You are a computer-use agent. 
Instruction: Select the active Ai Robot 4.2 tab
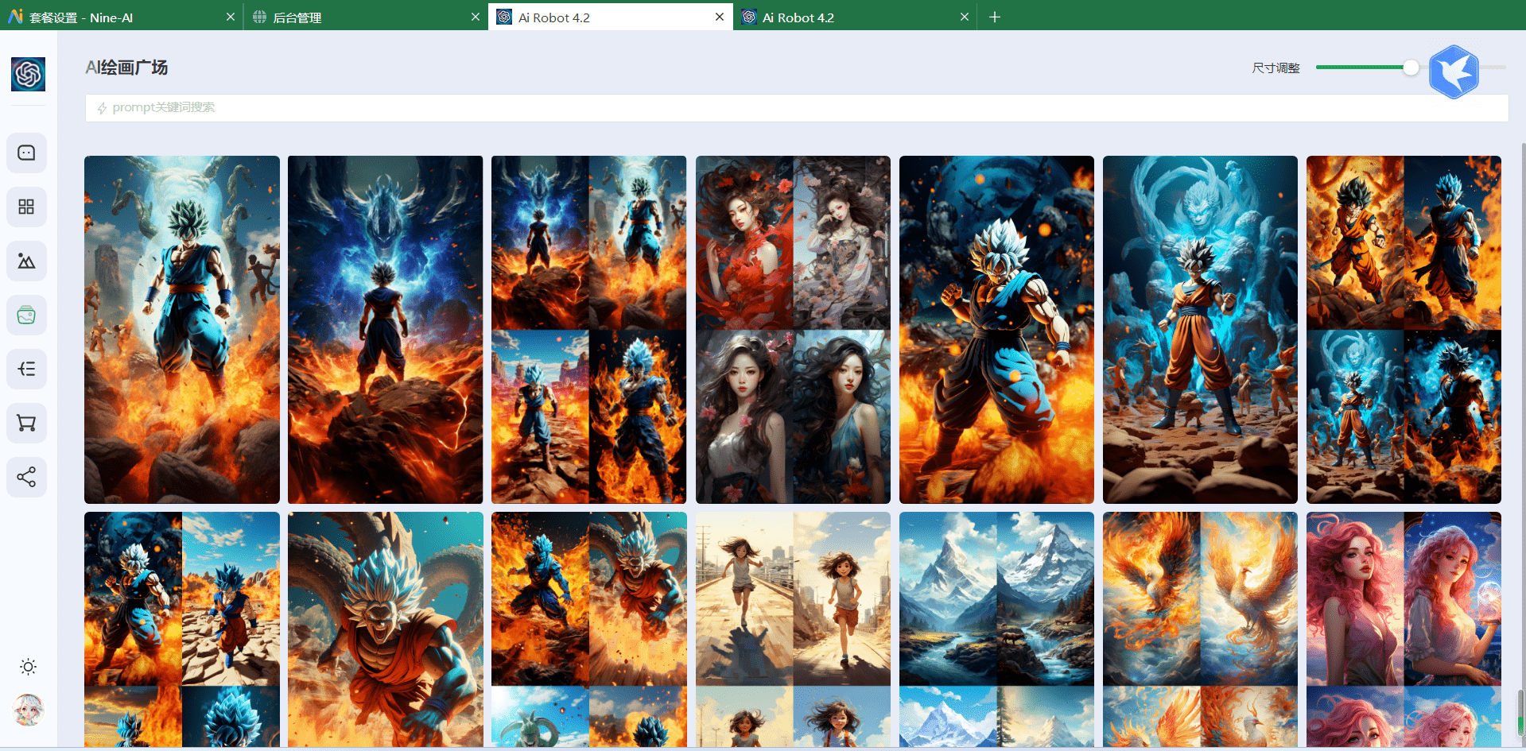point(610,17)
